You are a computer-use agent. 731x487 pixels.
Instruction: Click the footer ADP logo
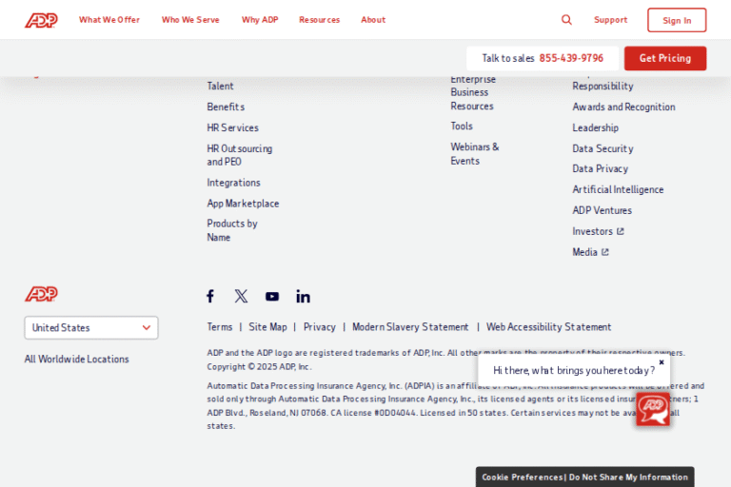(41, 294)
